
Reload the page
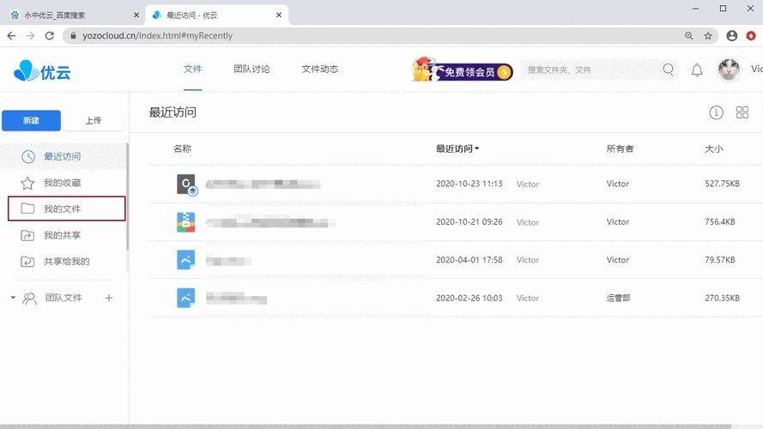click(49, 35)
